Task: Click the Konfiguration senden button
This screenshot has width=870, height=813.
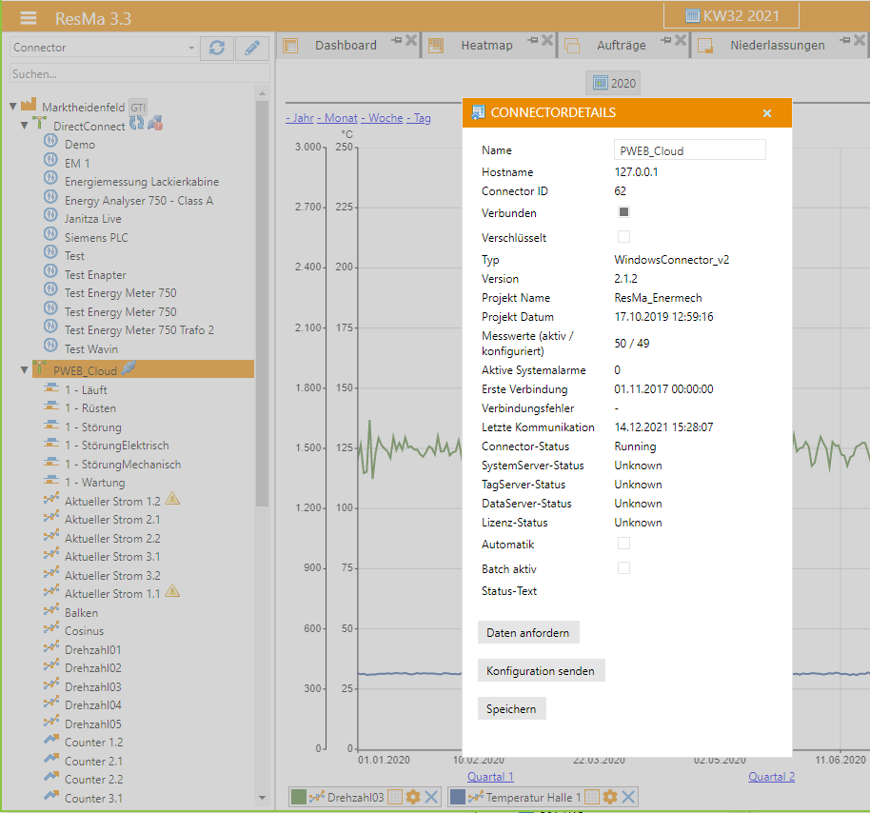Action: pos(541,670)
